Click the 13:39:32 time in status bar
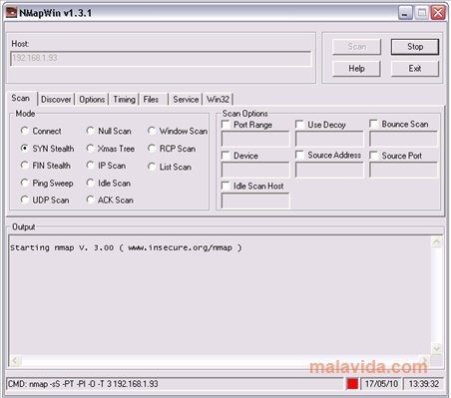The height and width of the screenshot is (398, 451). point(424,384)
